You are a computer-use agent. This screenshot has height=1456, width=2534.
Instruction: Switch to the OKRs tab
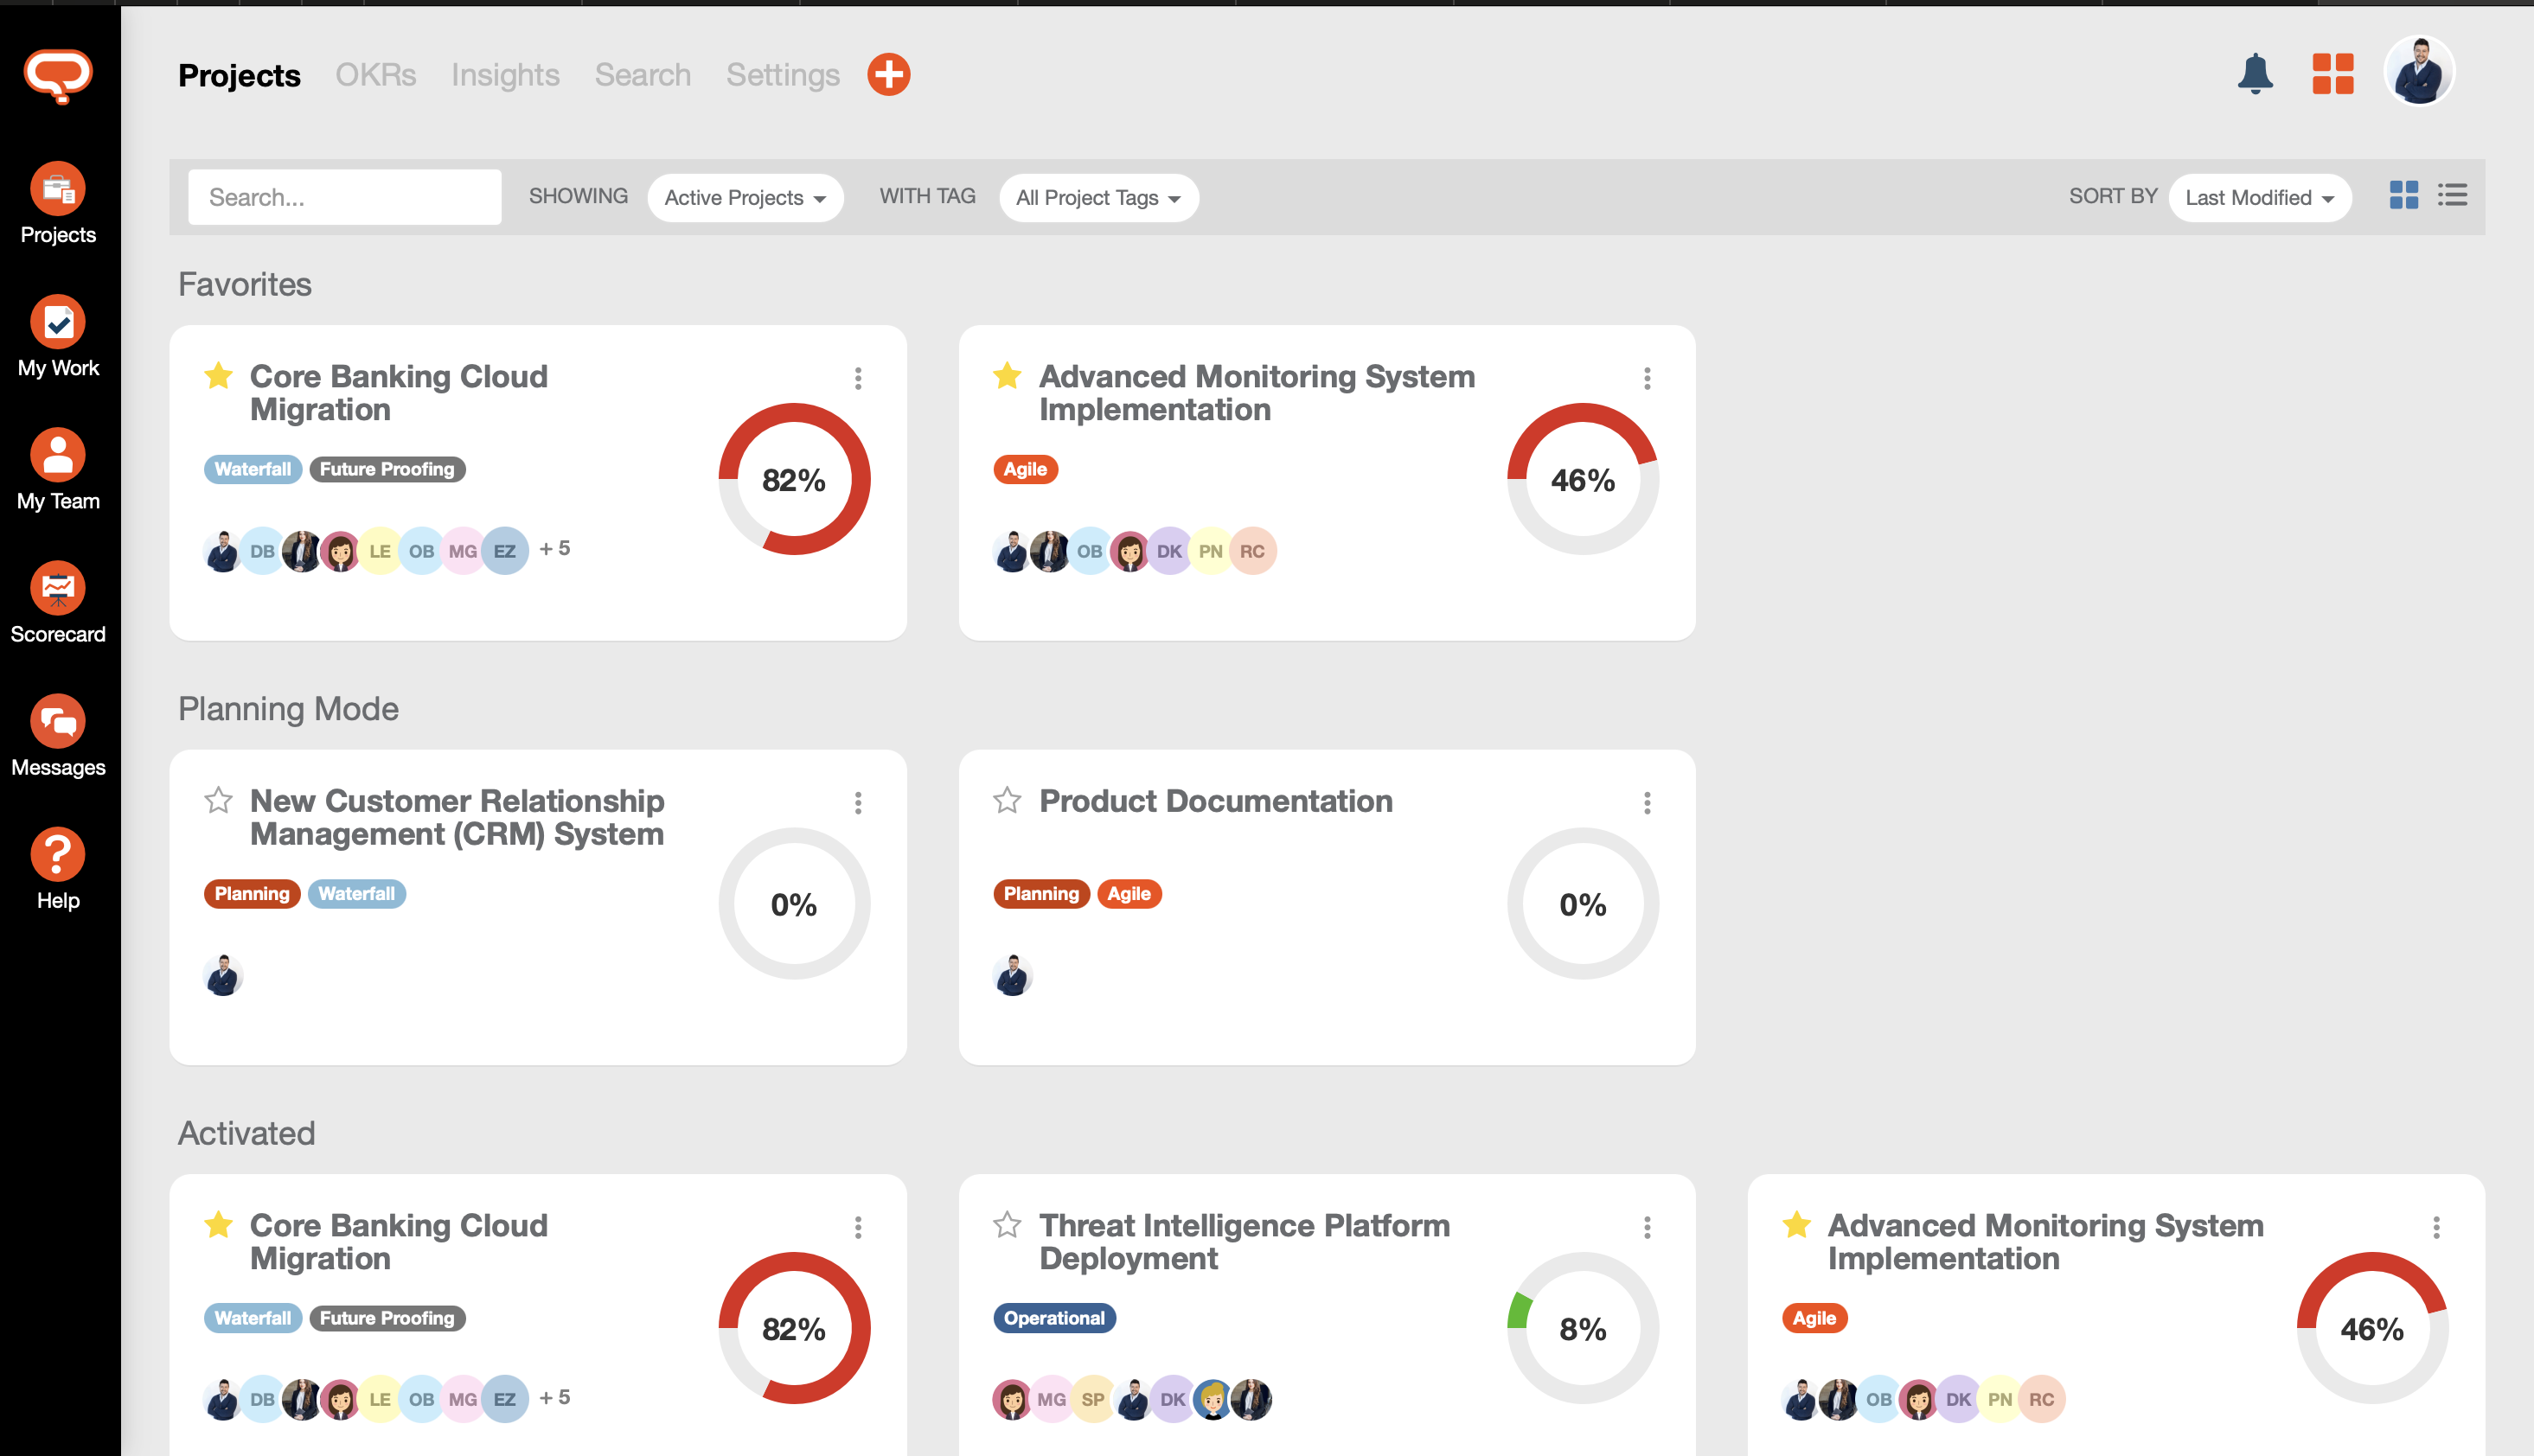coord(375,75)
